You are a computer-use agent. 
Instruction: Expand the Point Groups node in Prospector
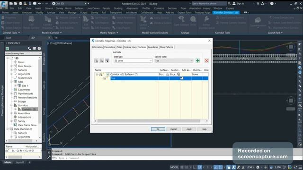point(11,66)
